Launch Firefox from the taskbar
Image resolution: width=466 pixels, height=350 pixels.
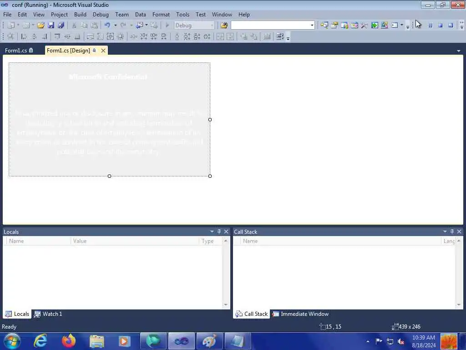point(69,341)
